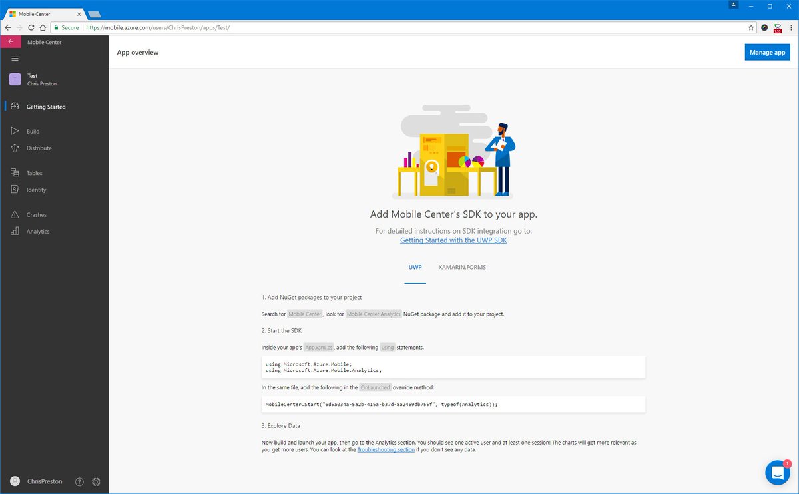Open the chat support bubble
The image size is (799, 494).
tap(778, 472)
